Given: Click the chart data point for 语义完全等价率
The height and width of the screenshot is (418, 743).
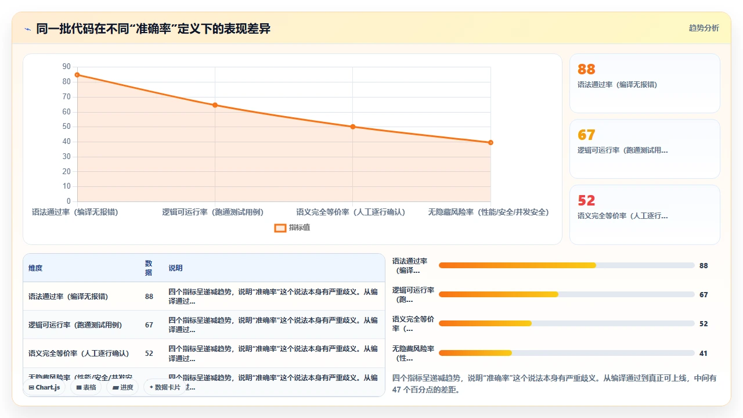Looking at the screenshot, I should (353, 127).
